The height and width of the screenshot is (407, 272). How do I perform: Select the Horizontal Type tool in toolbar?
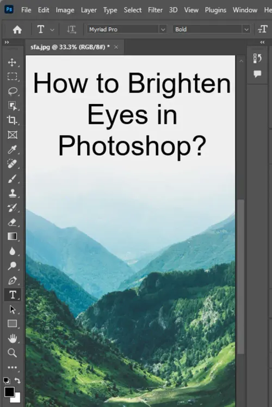[13, 295]
